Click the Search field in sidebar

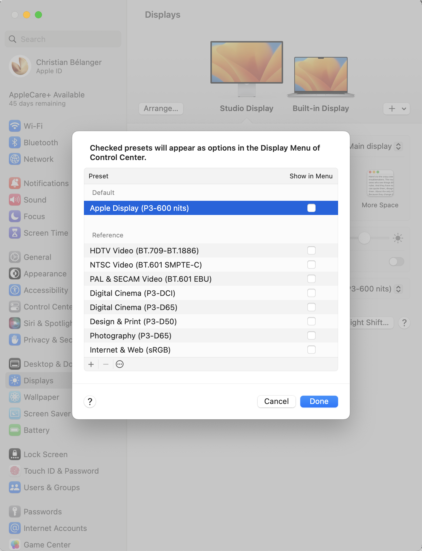click(63, 39)
